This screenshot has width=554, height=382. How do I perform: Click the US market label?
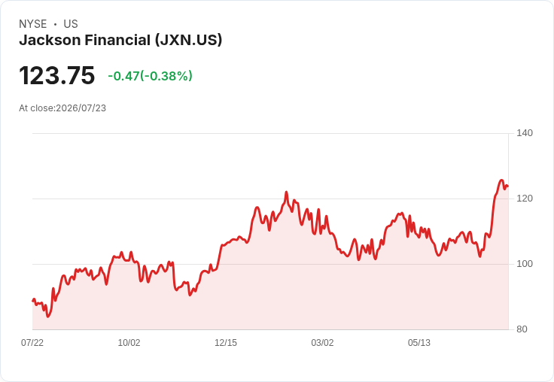[71, 24]
